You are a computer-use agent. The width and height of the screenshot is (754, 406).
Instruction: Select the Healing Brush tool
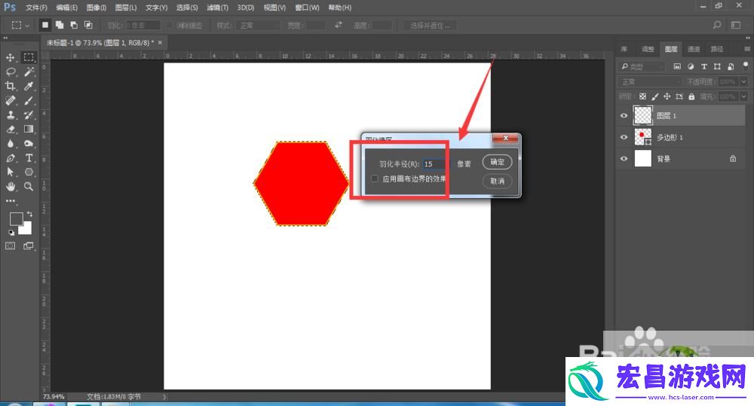(10, 101)
